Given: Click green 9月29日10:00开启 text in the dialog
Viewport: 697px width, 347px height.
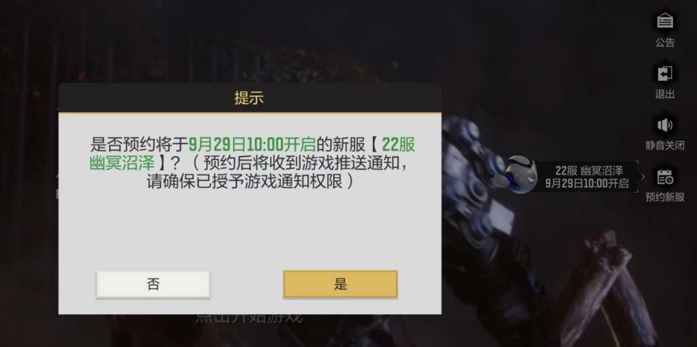Looking at the screenshot, I should tap(252, 144).
